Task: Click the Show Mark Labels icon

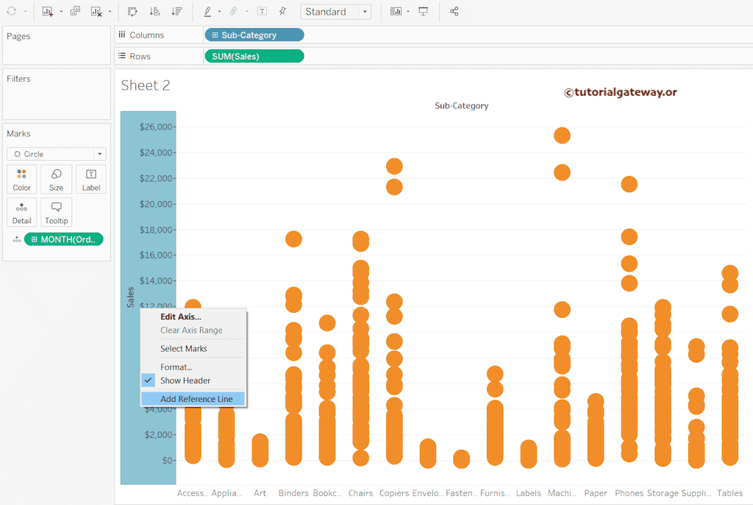Action: [263, 11]
